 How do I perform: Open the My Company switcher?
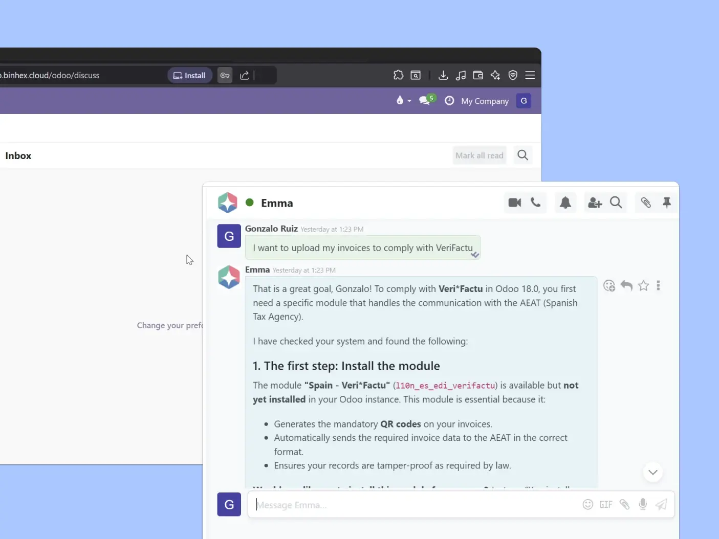tap(485, 101)
